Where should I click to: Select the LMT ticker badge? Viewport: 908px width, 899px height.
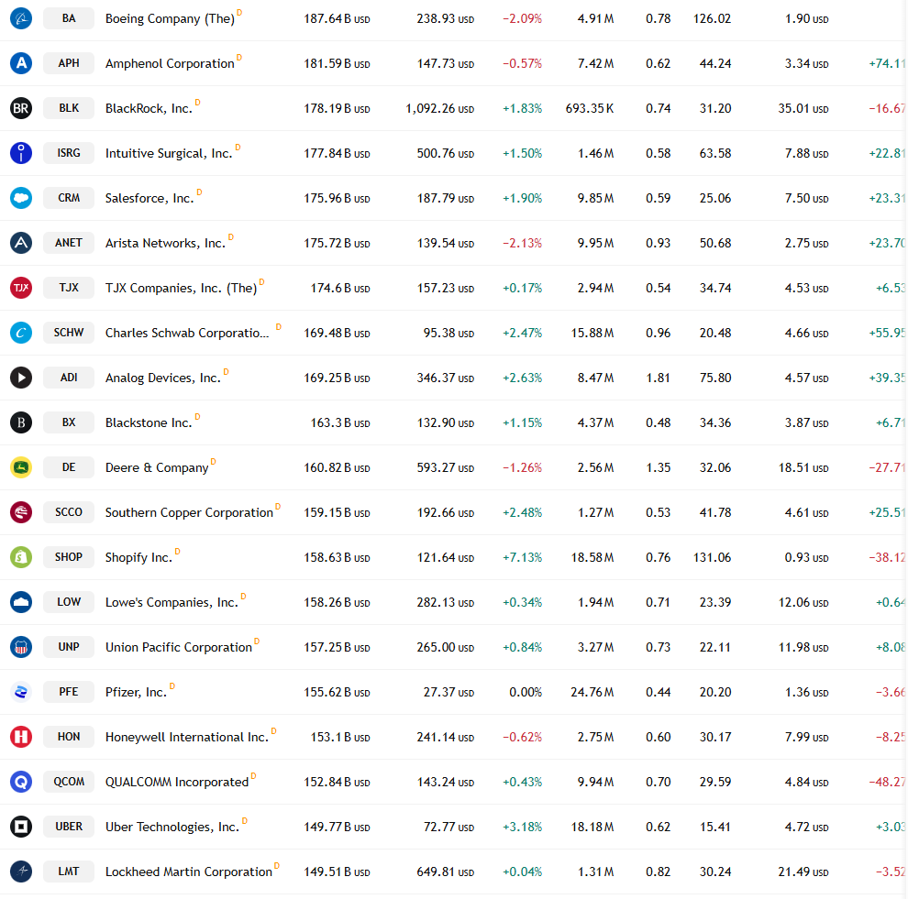pos(69,872)
